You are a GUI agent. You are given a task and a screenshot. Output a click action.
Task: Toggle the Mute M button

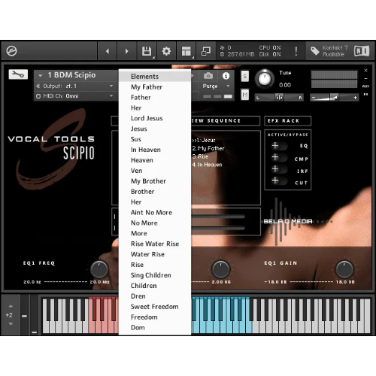point(245,95)
